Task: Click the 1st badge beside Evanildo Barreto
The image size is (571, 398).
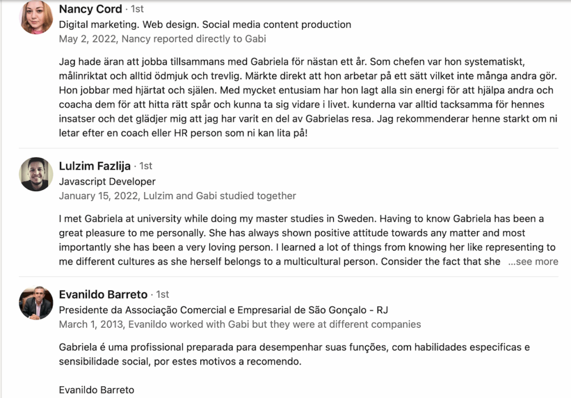Action: [x=162, y=294]
